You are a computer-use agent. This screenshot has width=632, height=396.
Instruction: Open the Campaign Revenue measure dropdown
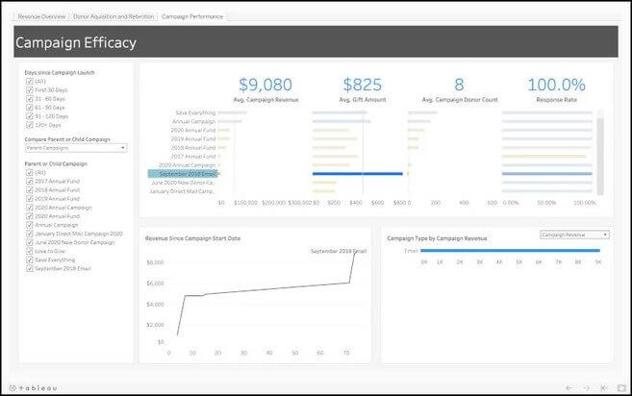click(x=574, y=235)
